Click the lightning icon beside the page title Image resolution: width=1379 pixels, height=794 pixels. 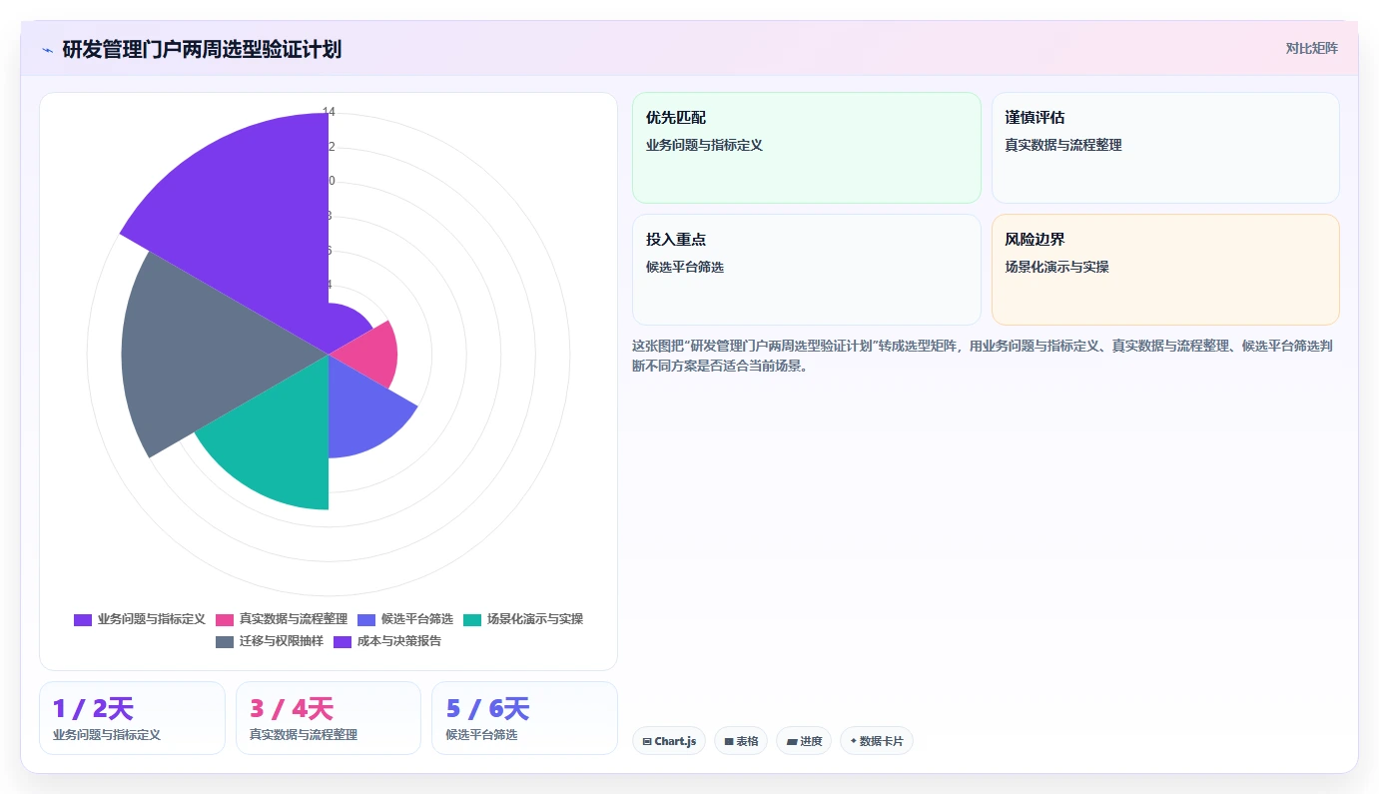(47, 49)
